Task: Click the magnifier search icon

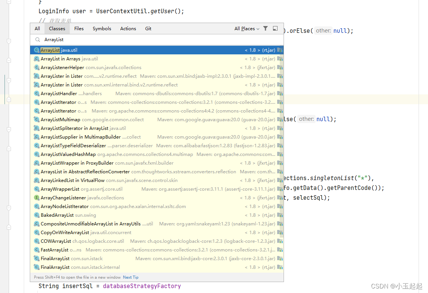Action: click(37, 40)
